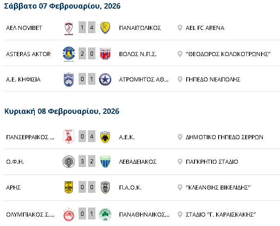This screenshot has width=280, height=226.
Task: Click the Π.Α.Ο.Κ. black-white crest
Action: coord(106,188)
